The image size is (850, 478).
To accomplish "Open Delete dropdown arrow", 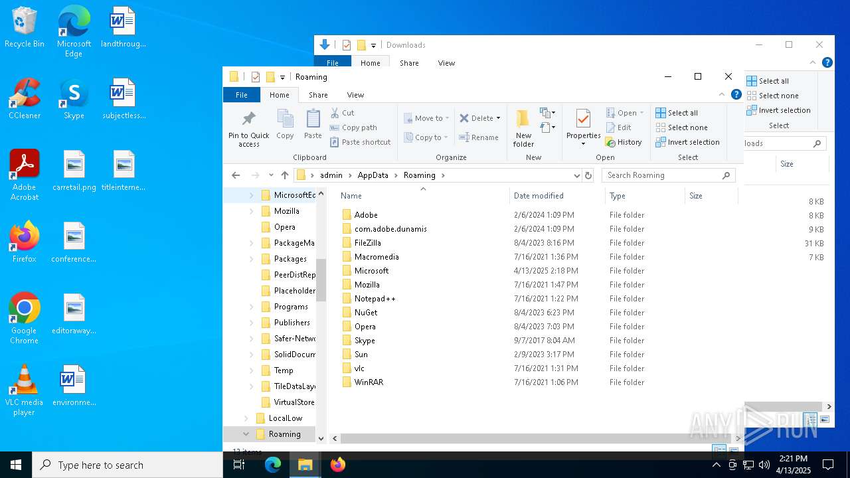I will (x=498, y=118).
